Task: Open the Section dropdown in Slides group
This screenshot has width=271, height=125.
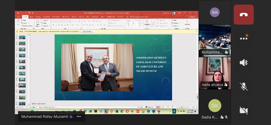Action: click(x=45, y=26)
